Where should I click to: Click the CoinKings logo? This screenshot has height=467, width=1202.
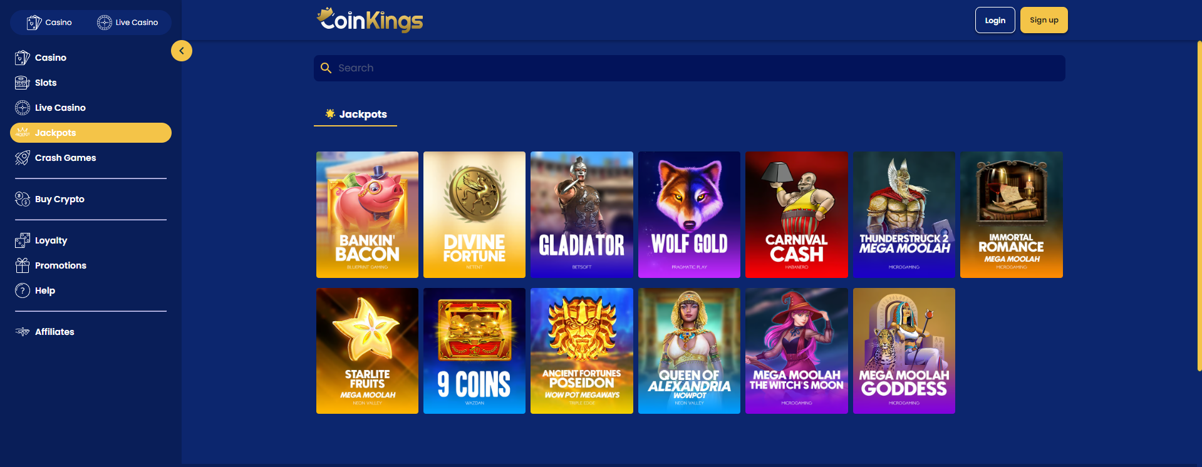pyautogui.click(x=370, y=20)
